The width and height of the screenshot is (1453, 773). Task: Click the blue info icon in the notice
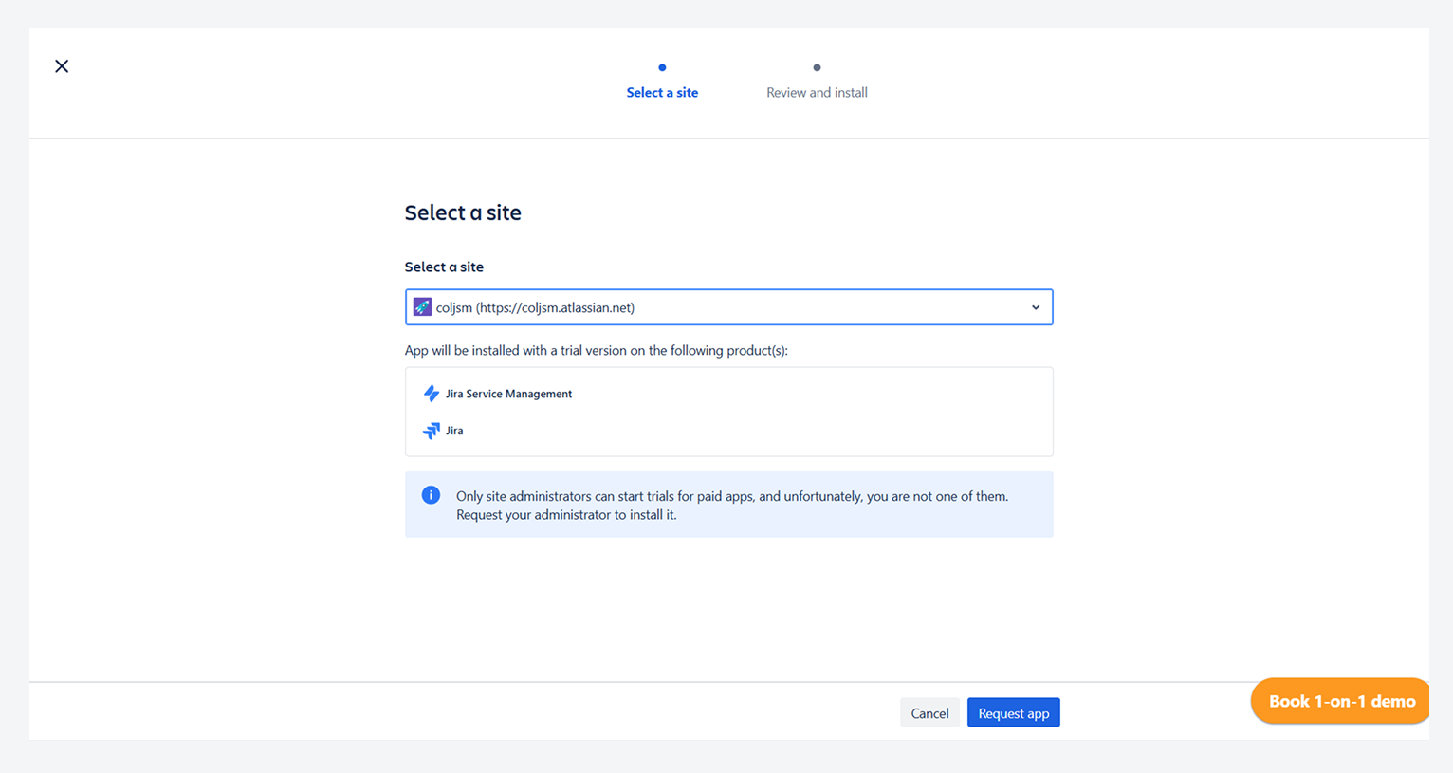(x=431, y=495)
